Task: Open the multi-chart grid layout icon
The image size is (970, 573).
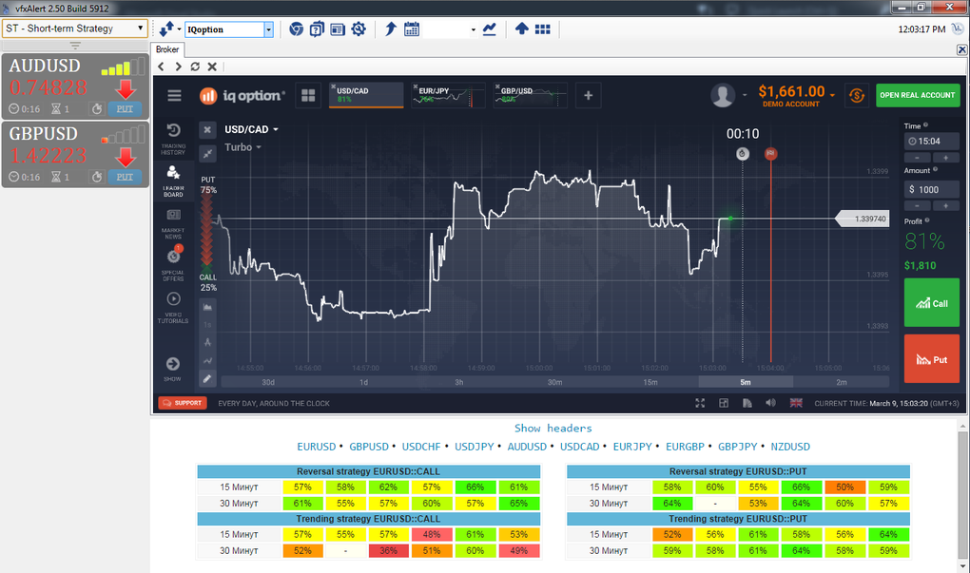Action: [308, 95]
